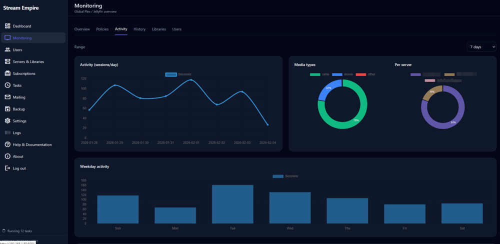Click the Sun bar in weekday chart
The width and height of the screenshot is (500, 244).
coord(117,209)
